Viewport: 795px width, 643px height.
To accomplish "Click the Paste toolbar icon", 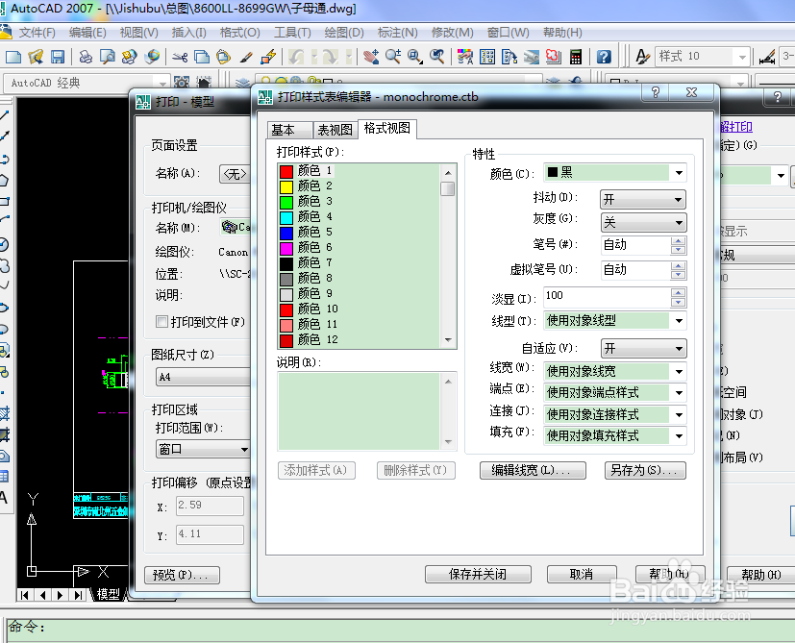I will [x=224, y=57].
